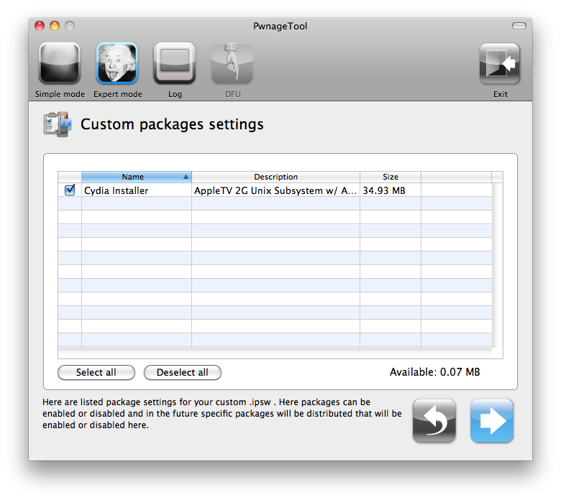Click the AppleTV 2G Unix Subsystem description
This screenshot has height=500, width=561.
point(275,190)
